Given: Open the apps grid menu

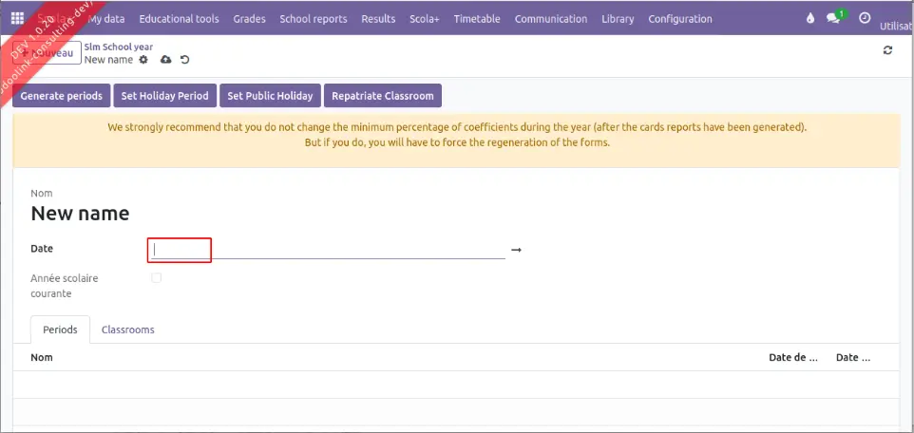Looking at the screenshot, I should (17, 19).
